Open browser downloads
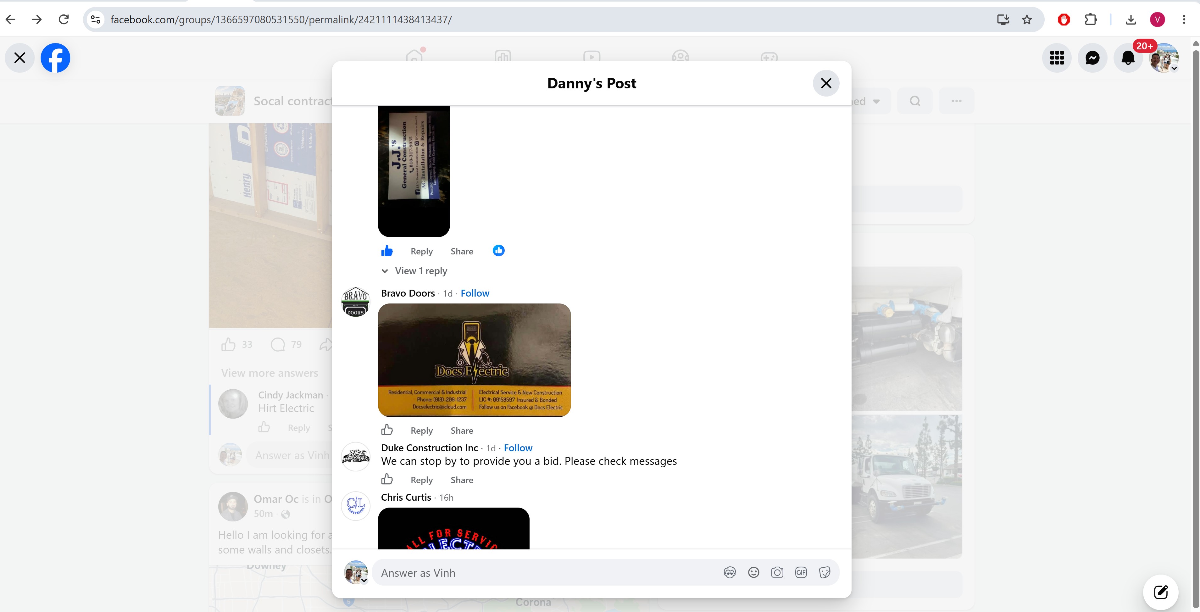 tap(1131, 19)
